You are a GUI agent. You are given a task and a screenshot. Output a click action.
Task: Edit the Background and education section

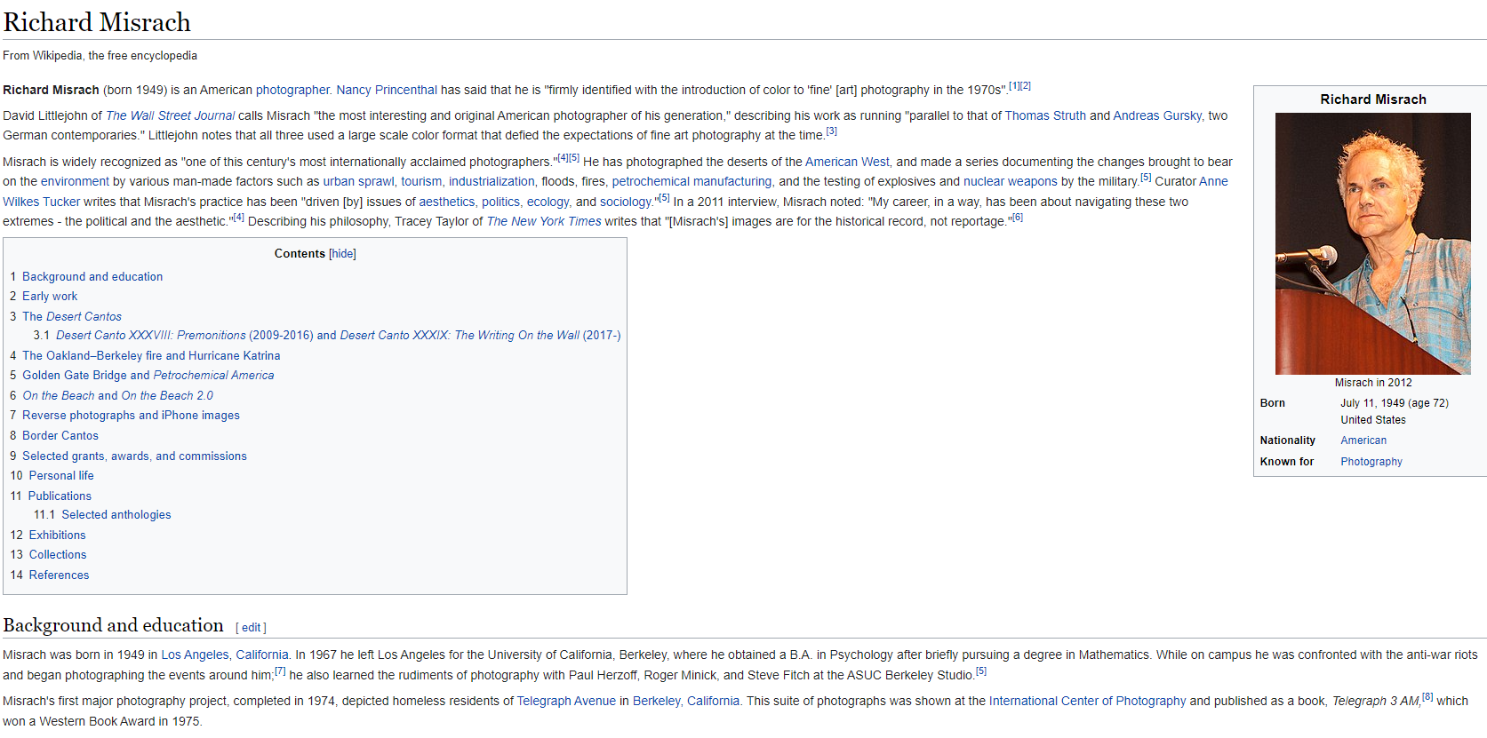(x=252, y=628)
